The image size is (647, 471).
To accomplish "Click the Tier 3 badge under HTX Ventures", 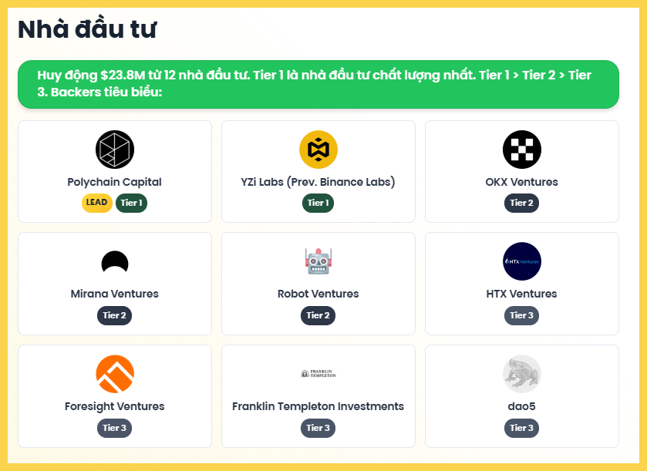I will (x=521, y=315).
